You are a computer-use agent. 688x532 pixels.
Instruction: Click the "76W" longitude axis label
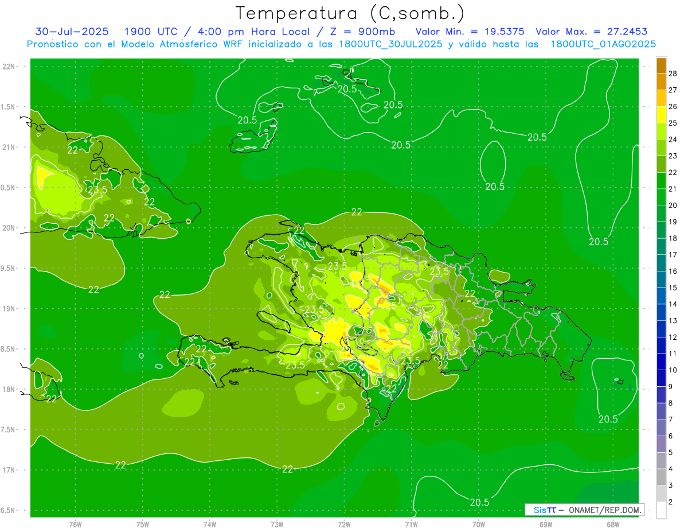(75, 524)
